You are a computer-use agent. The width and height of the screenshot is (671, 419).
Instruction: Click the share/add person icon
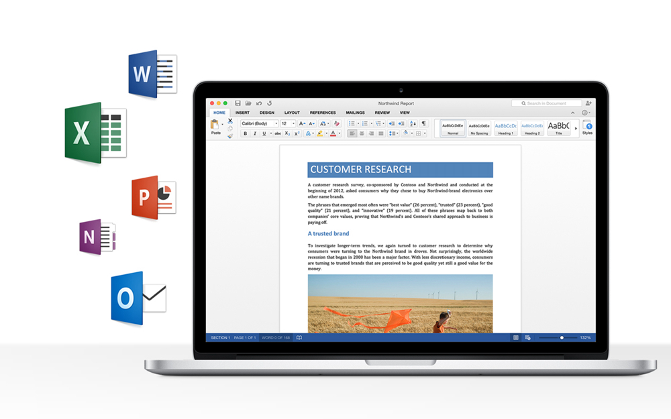pos(588,103)
